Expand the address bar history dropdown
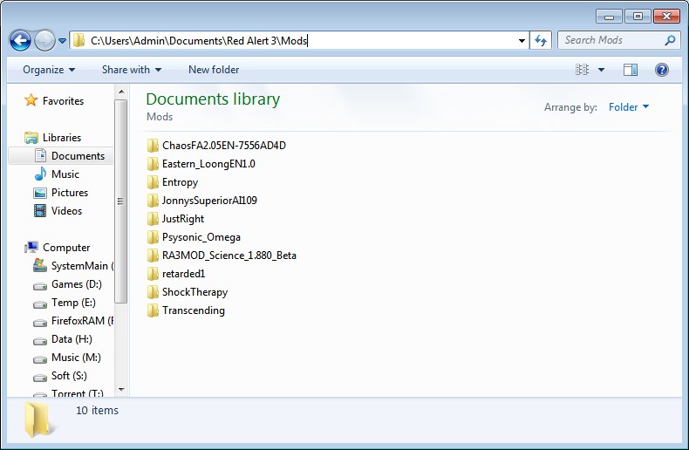 [x=522, y=41]
